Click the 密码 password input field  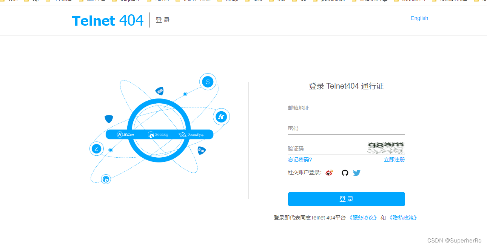[346, 128]
